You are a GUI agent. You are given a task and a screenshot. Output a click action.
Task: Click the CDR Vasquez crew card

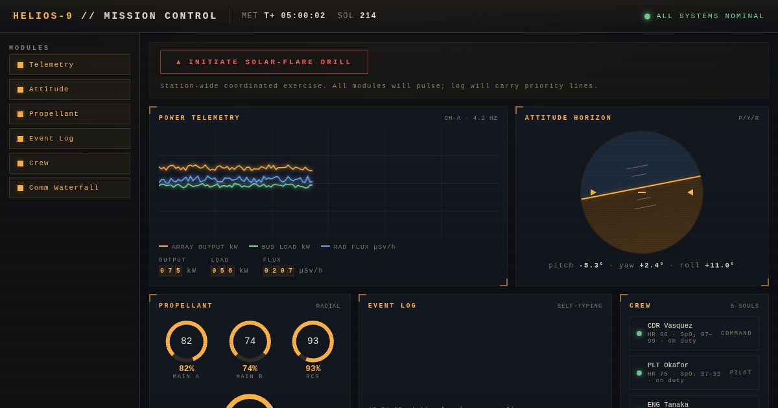(694, 334)
